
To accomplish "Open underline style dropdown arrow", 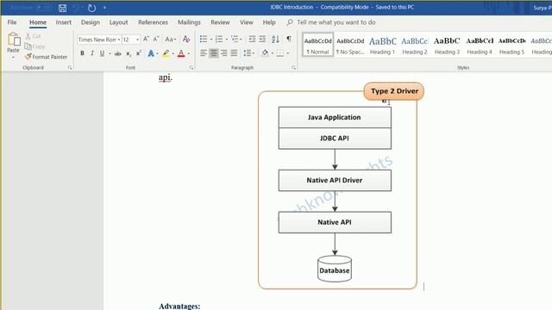I will pyautogui.click(x=110, y=53).
